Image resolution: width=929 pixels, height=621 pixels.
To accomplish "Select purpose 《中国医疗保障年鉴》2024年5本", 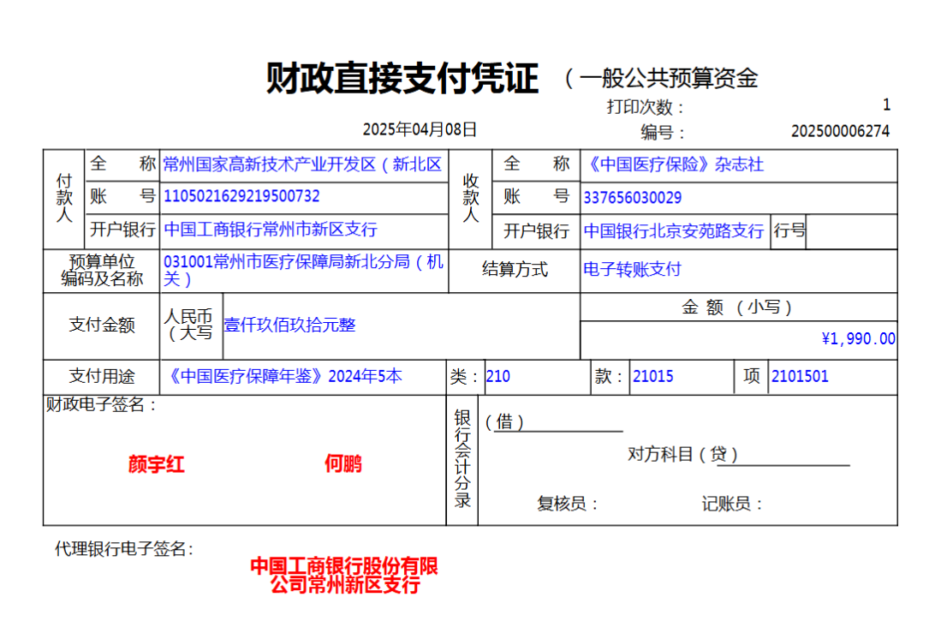I will pyautogui.click(x=283, y=376).
